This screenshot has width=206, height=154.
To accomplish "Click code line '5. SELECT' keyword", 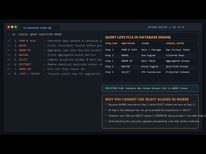I will (21, 60).
